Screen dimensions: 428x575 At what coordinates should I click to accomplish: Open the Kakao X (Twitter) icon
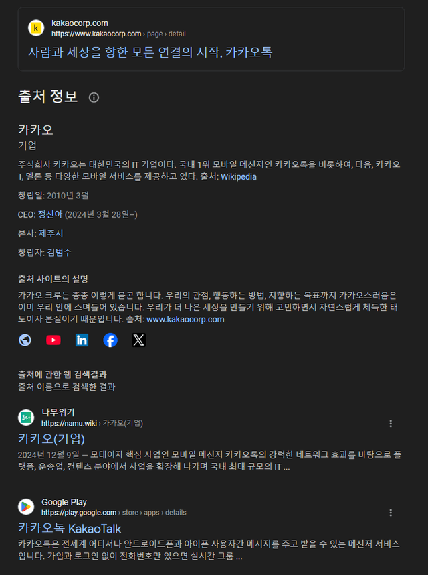[x=138, y=340]
